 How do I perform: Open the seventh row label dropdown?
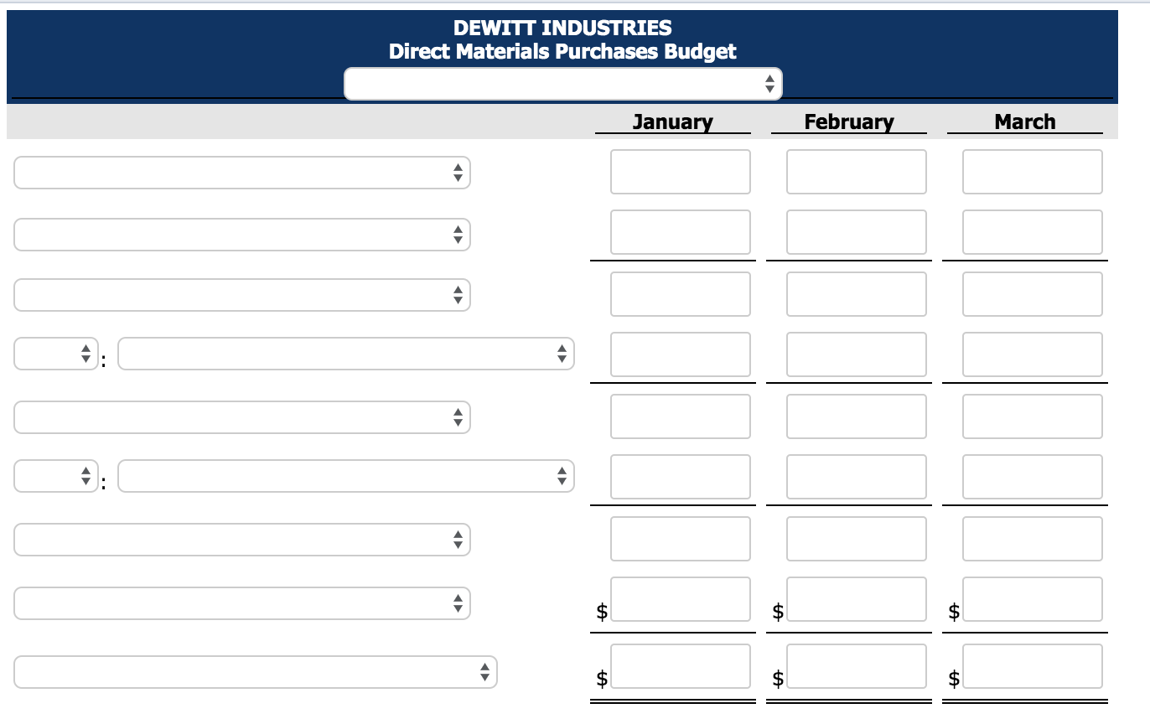pyautogui.click(x=241, y=539)
